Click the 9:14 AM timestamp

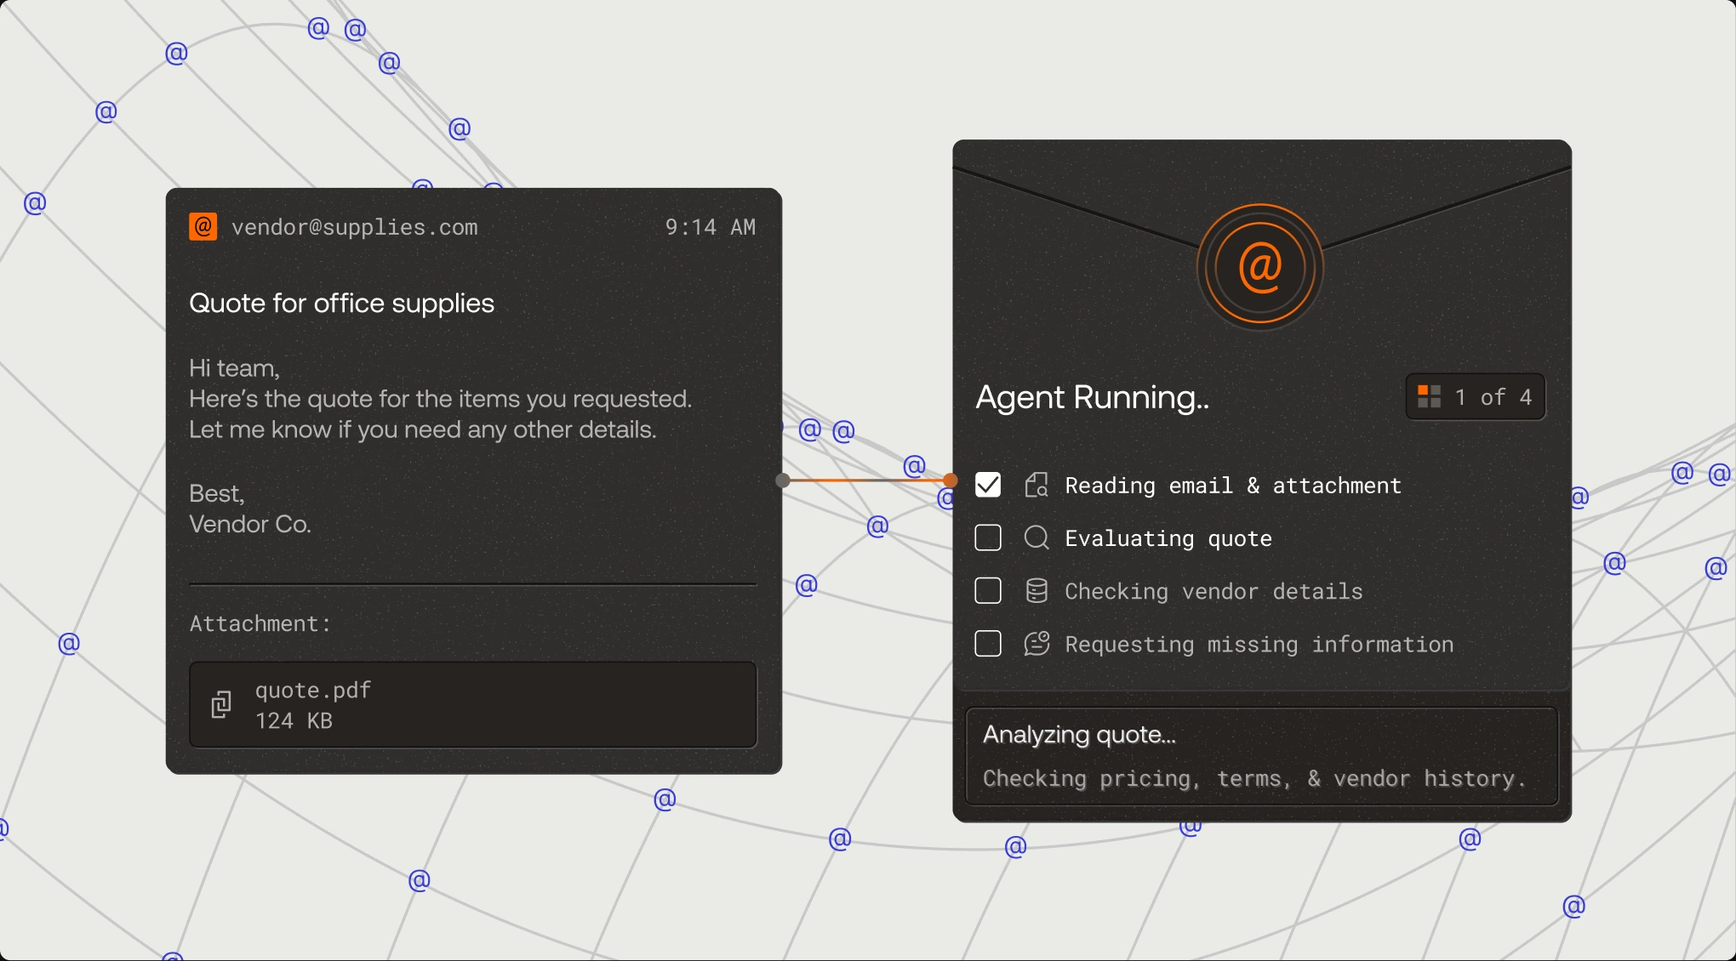[711, 227]
